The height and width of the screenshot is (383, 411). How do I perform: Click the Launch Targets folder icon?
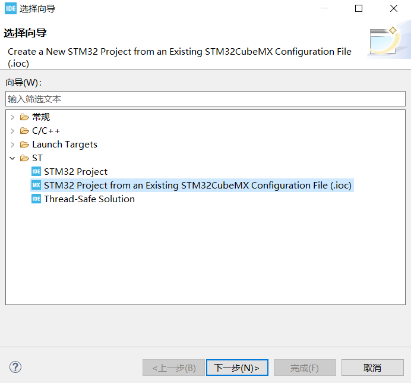click(x=24, y=145)
